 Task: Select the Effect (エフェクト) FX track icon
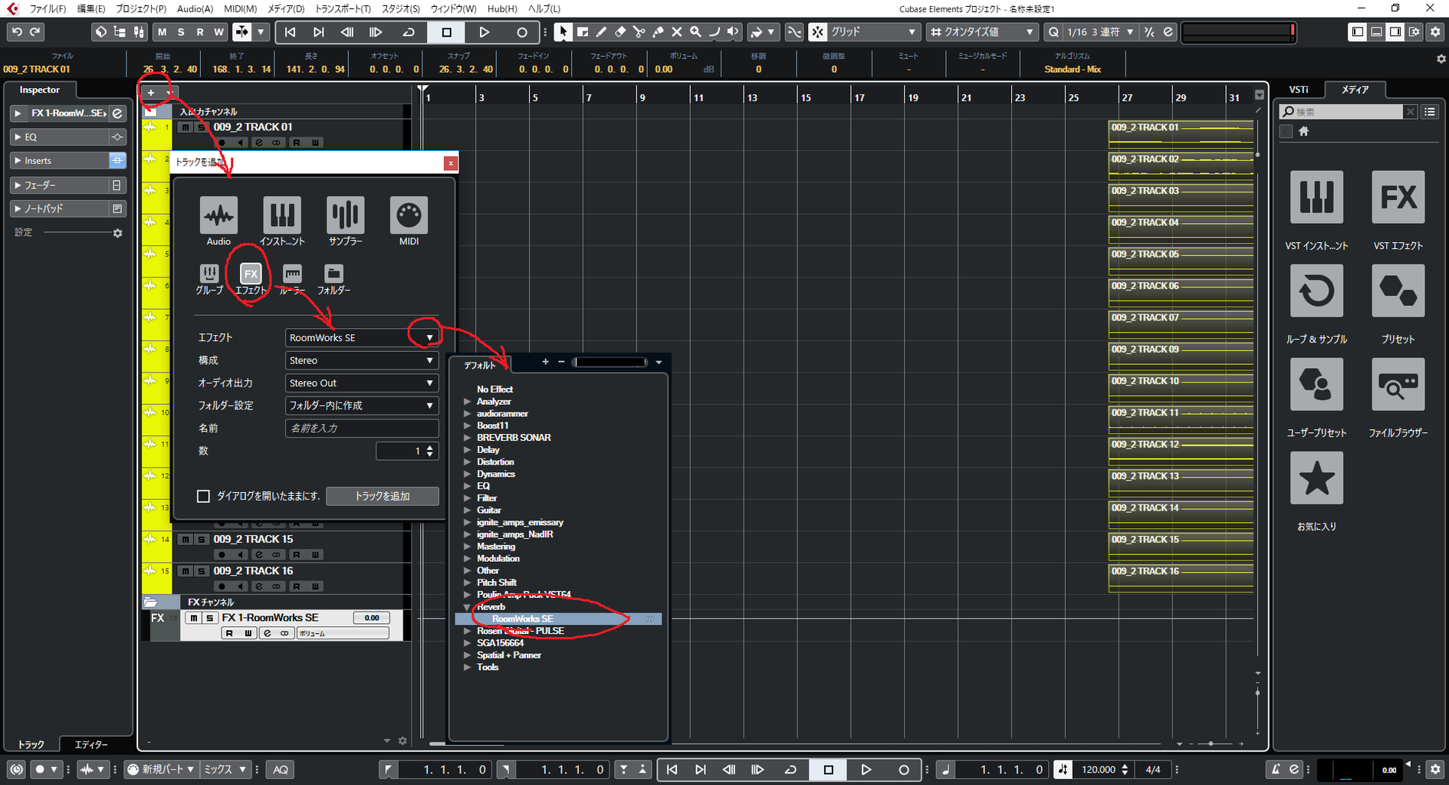251,273
